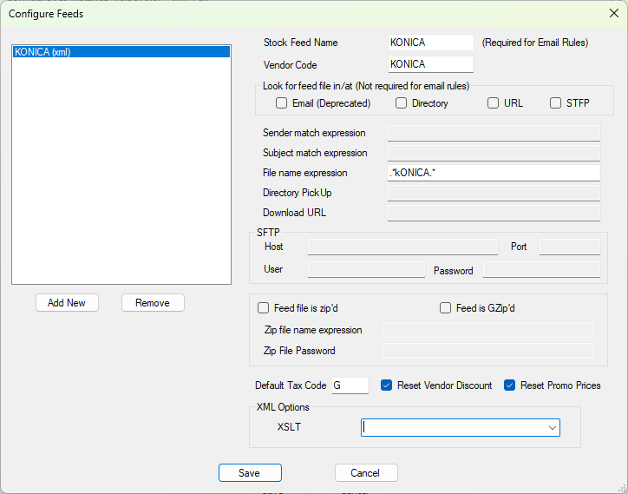Image resolution: width=628 pixels, height=494 pixels.
Task: Click the Zip File Password field
Action: click(x=488, y=351)
